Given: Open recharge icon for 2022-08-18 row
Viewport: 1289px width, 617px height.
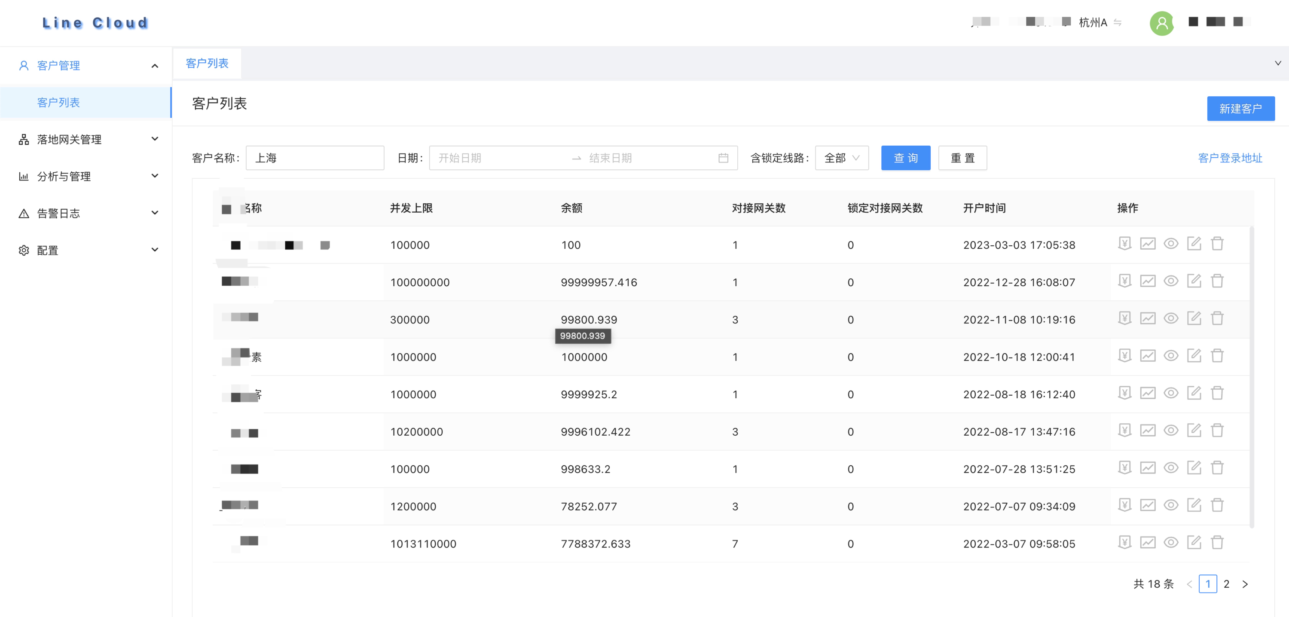Looking at the screenshot, I should pos(1124,393).
